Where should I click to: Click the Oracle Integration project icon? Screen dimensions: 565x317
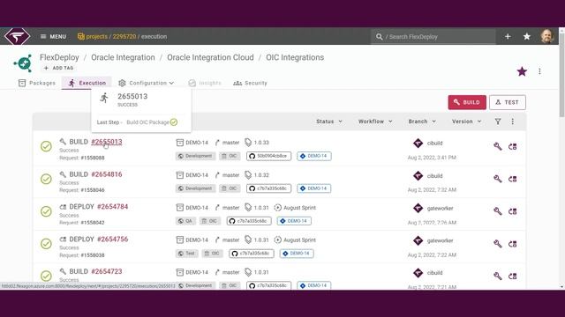(x=24, y=63)
